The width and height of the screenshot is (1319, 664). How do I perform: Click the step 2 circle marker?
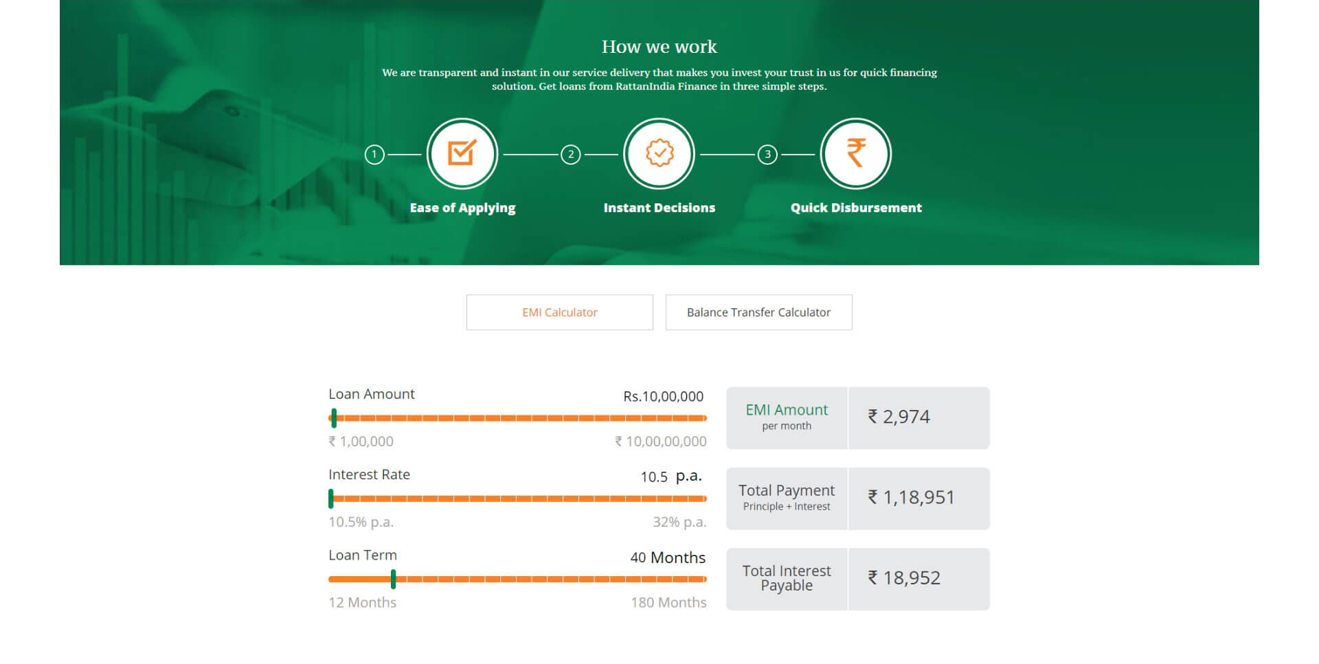pos(571,154)
